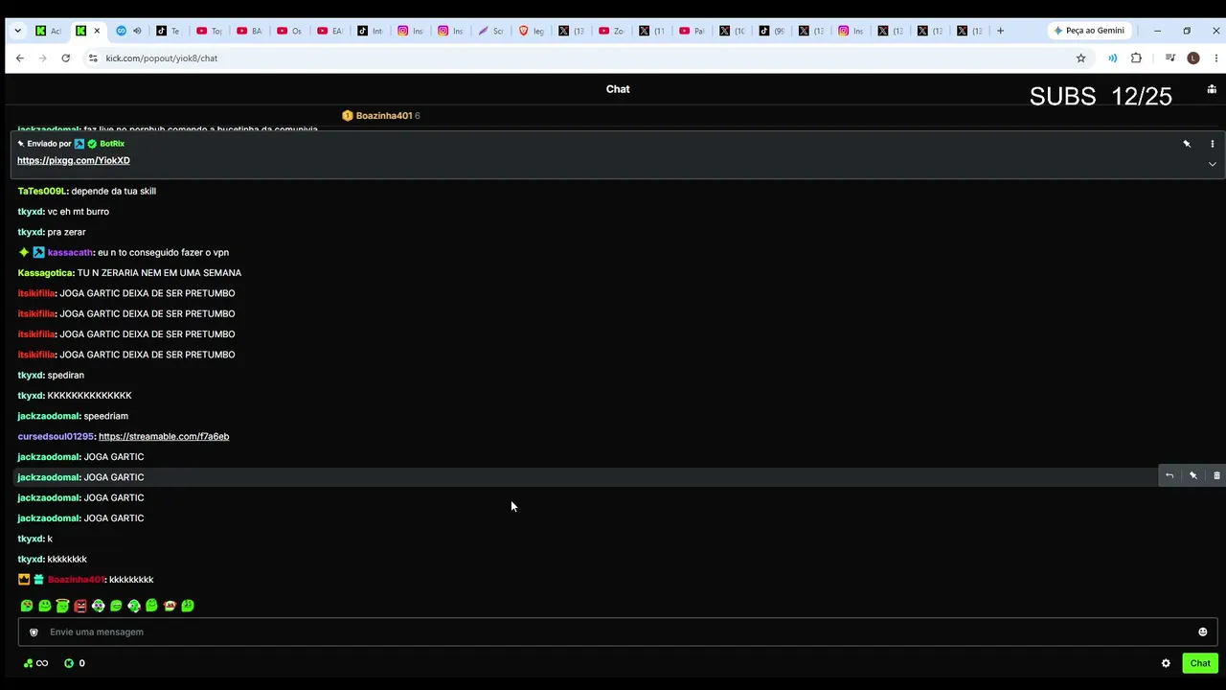Click crown badge beside Boazinha401 kkkkkkkkk message

(24, 580)
